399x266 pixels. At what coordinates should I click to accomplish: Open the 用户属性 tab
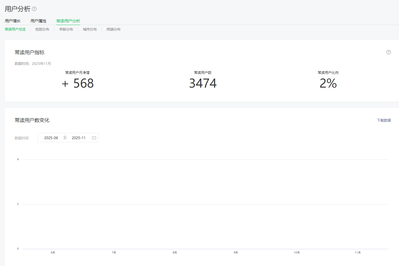[38, 21]
